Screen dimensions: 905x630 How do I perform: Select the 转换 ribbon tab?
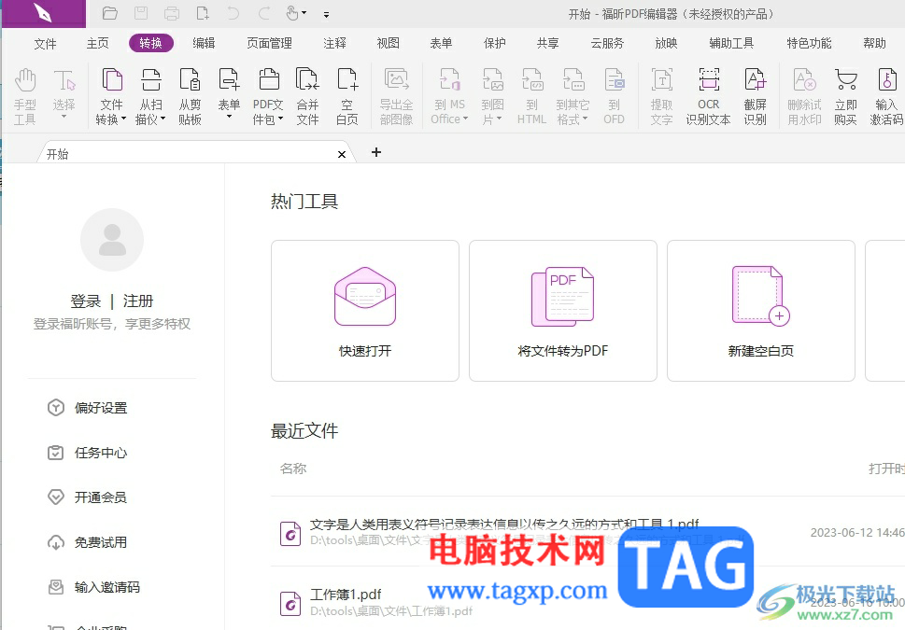tap(151, 43)
